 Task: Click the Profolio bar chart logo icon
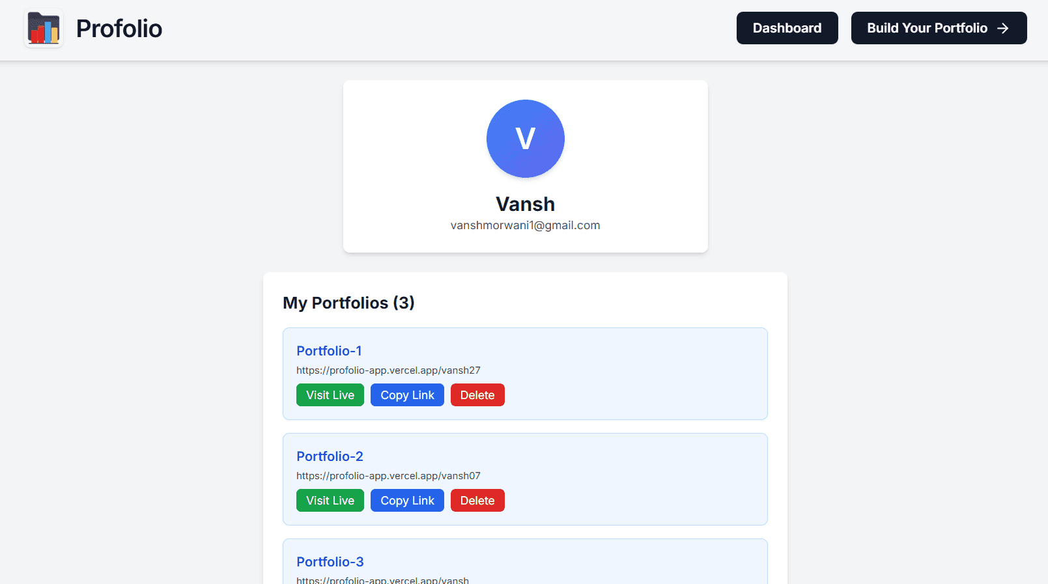(44, 29)
